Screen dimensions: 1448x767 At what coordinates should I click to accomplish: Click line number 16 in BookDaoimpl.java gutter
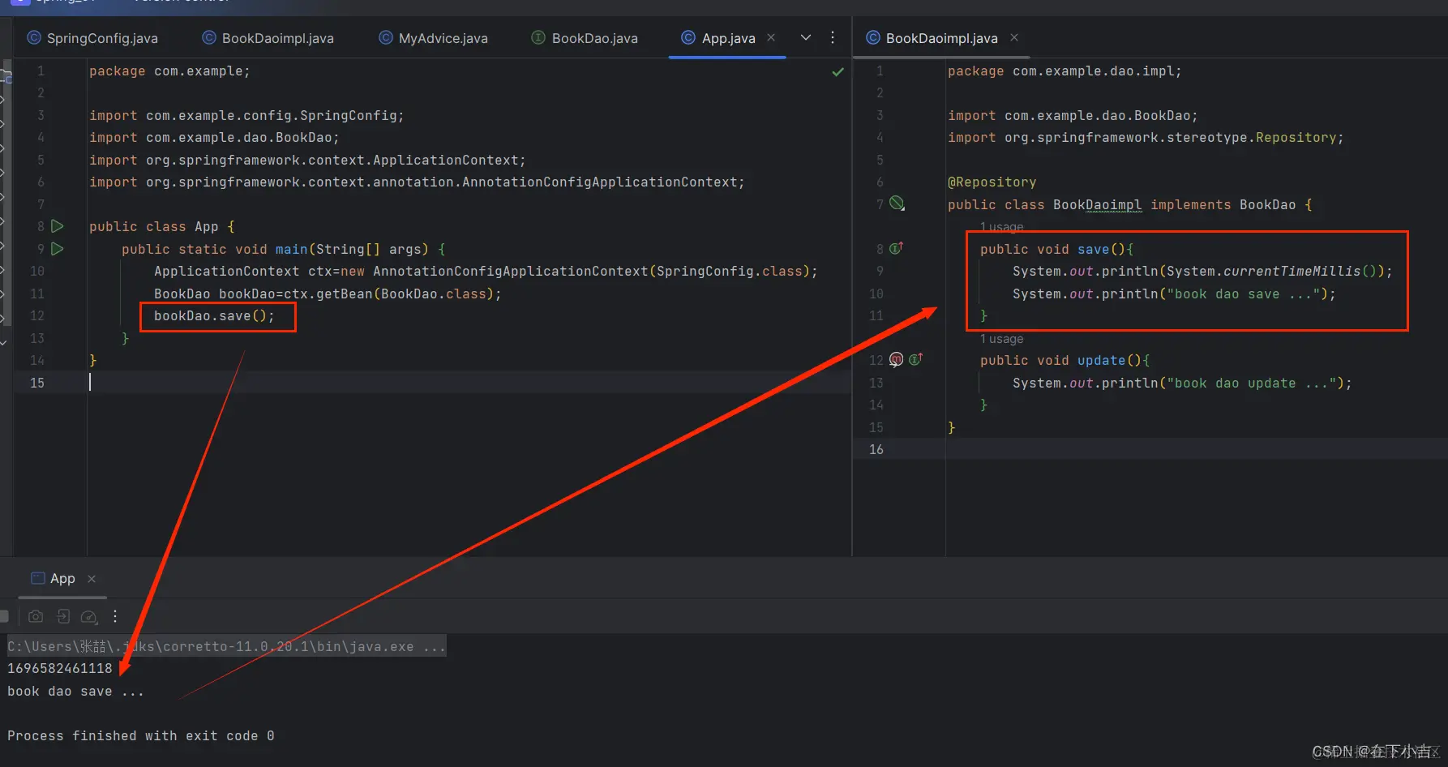(x=876, y=449)
